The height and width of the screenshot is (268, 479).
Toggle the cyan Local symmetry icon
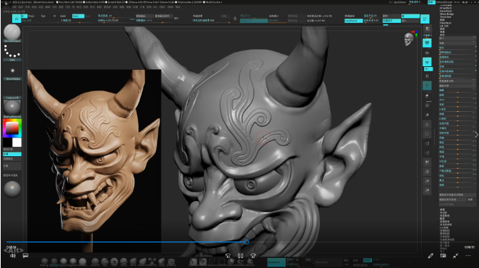(427, 62)
